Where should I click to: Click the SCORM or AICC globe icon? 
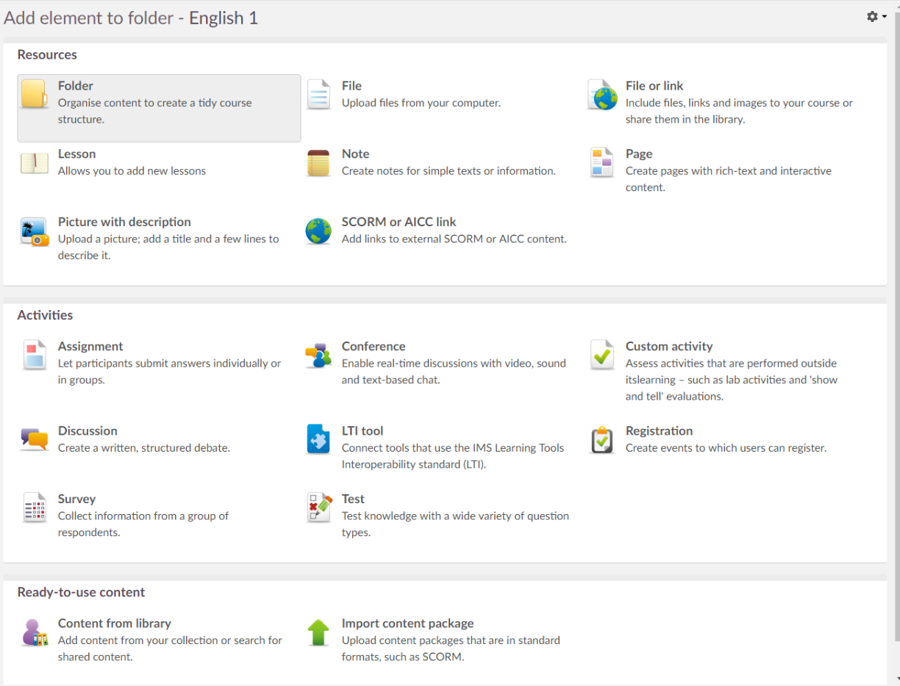click(318, 231)
